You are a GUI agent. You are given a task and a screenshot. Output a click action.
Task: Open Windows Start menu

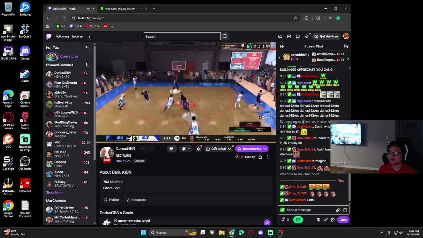pos(143,233)
